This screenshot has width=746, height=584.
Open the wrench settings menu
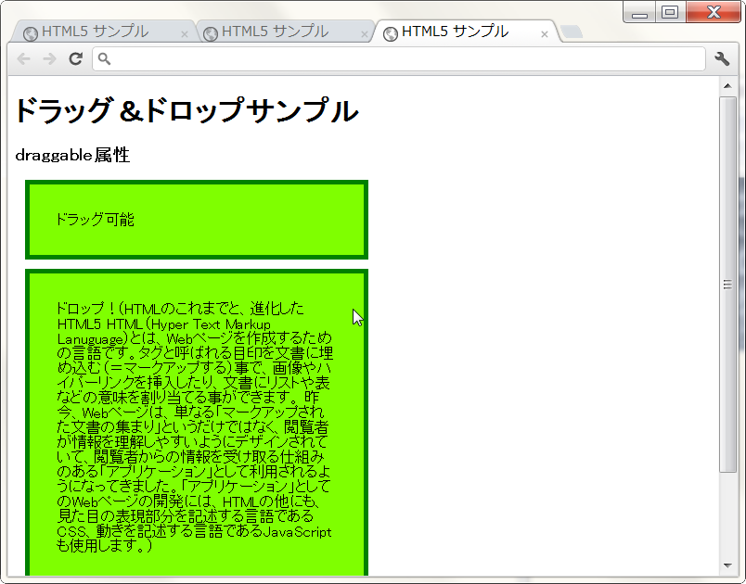click(722, 59)
